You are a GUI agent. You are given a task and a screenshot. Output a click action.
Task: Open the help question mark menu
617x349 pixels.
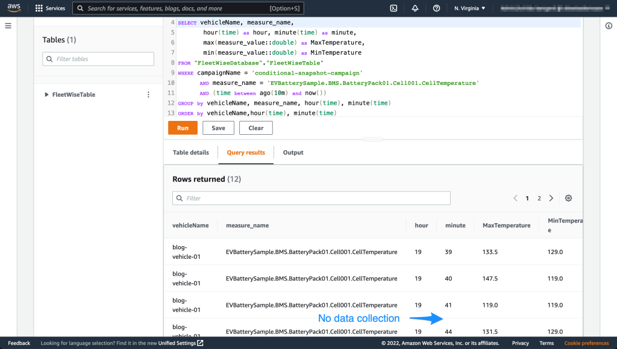436,8
